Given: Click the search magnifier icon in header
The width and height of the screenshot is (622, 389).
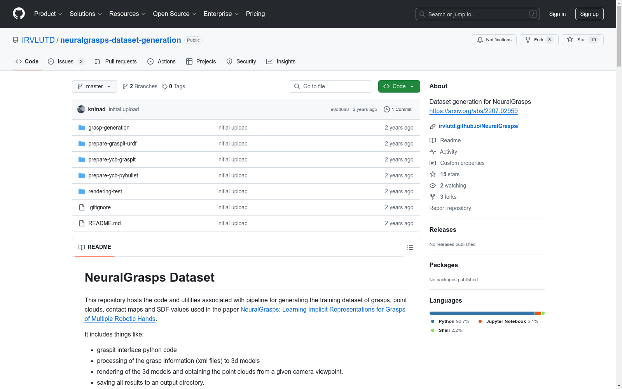Looking at the screenshot, I should click(422, 14).
